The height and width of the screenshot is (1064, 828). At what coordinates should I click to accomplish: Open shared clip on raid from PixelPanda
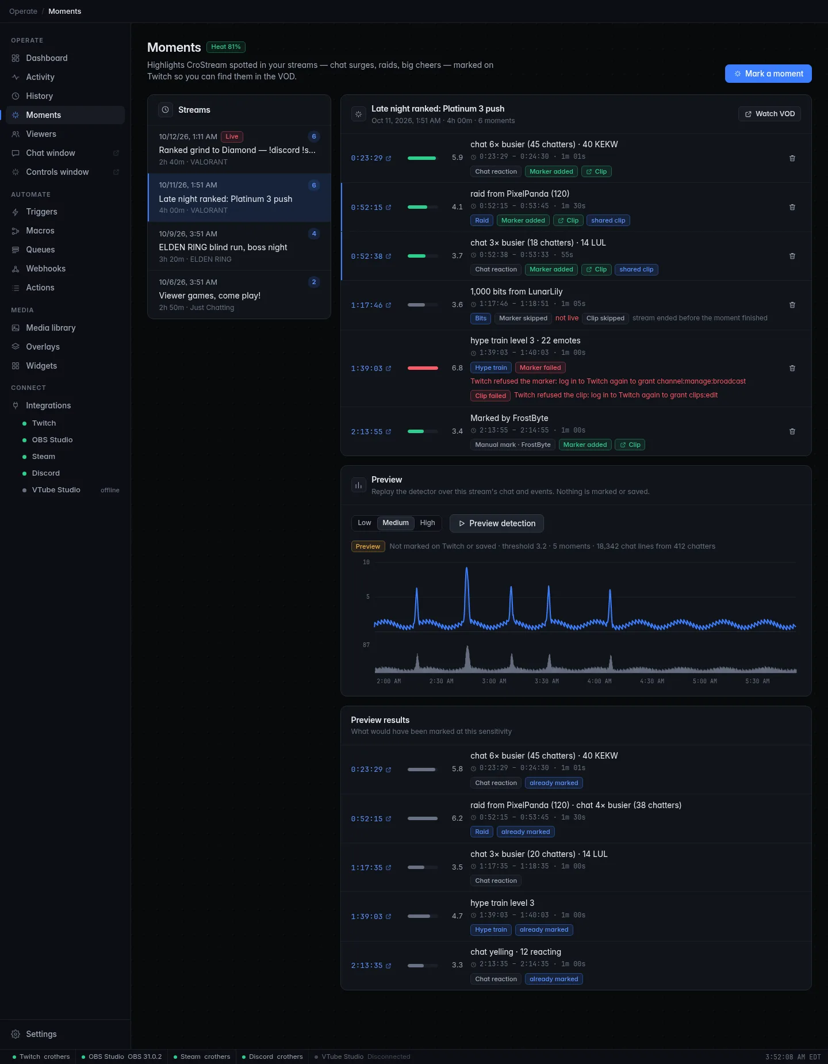click(608, 220)
